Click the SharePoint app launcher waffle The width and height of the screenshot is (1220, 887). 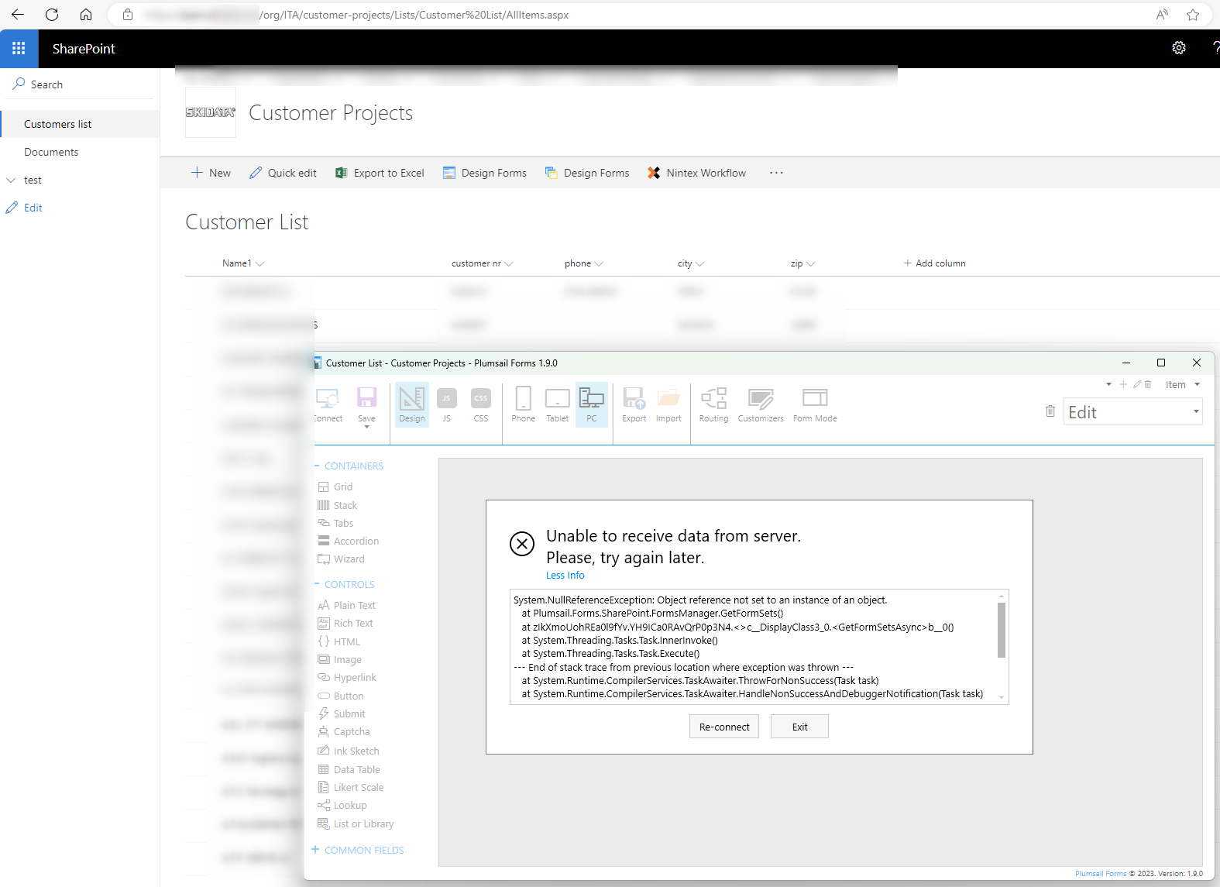click(x=19, y=49)
